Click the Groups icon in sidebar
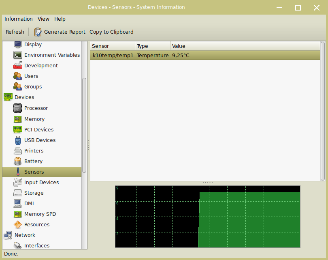The image size is (328, 260). coord(18,86)
